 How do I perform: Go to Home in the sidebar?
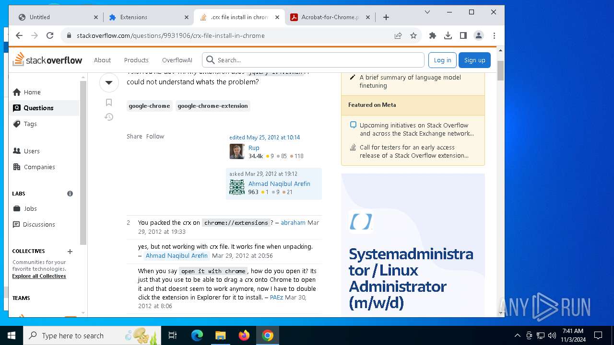[x=44, y=92]
